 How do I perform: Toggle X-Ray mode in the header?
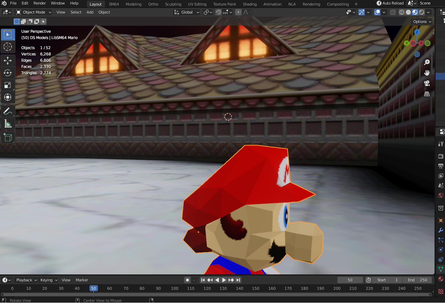coord(393,12)
